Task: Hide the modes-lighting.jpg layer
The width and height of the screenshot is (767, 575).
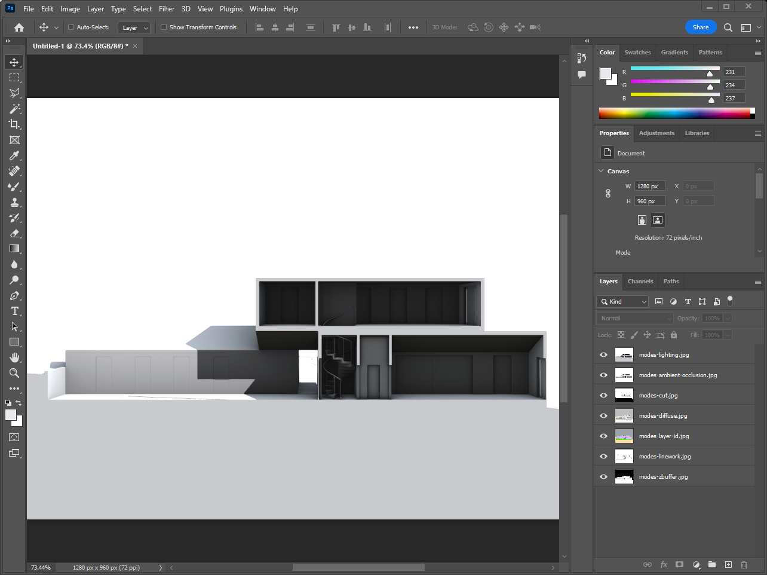Action: (x=603, y=355)
